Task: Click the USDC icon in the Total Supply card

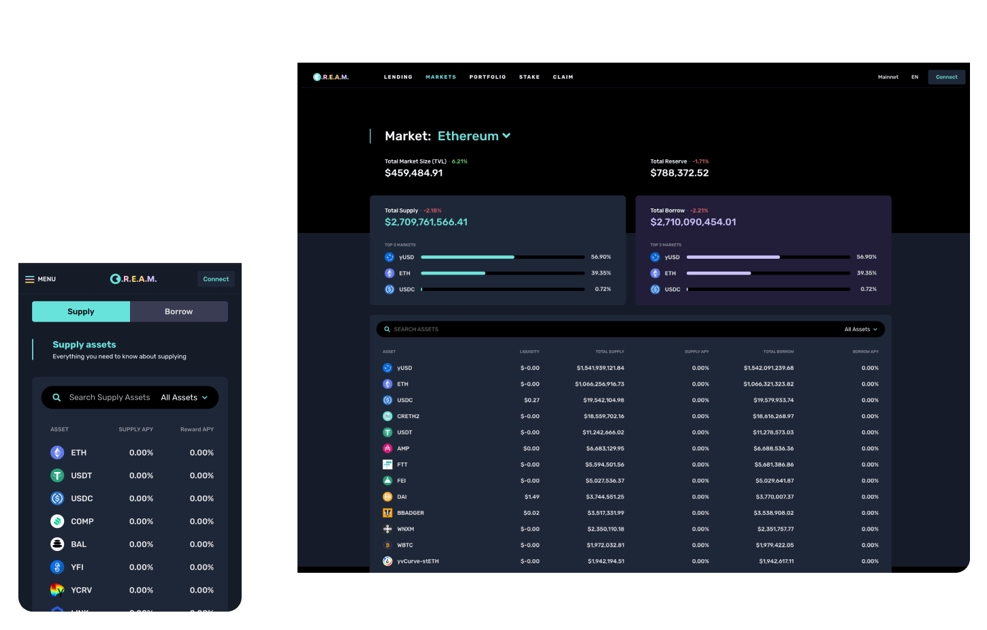Action: tap(389, 289)
